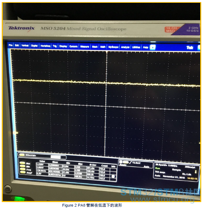Click the info indicator in the Freq row
The image size is (203, 208).
point(113,176)
